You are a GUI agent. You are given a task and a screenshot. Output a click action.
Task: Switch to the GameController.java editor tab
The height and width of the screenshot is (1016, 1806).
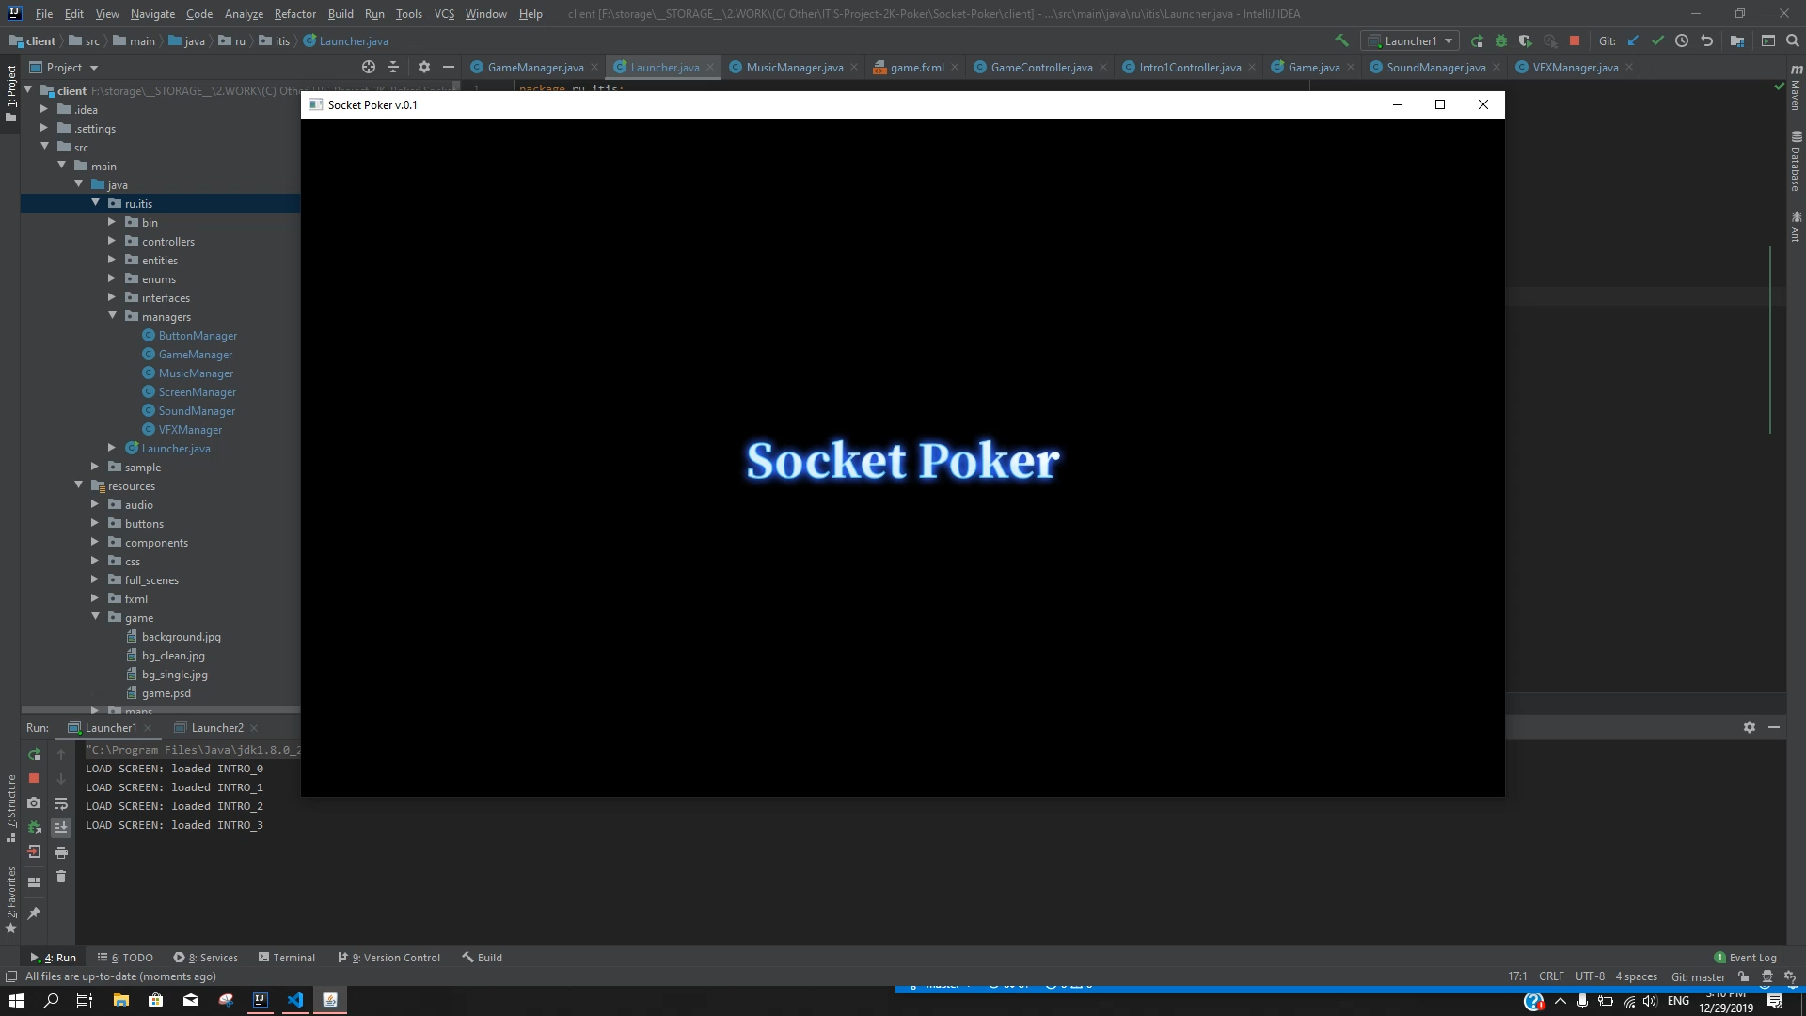1040,67
